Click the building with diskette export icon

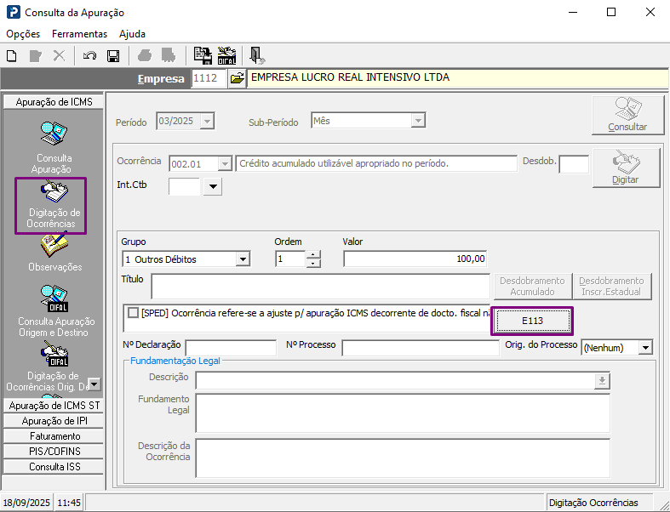(x=203, y=55)
